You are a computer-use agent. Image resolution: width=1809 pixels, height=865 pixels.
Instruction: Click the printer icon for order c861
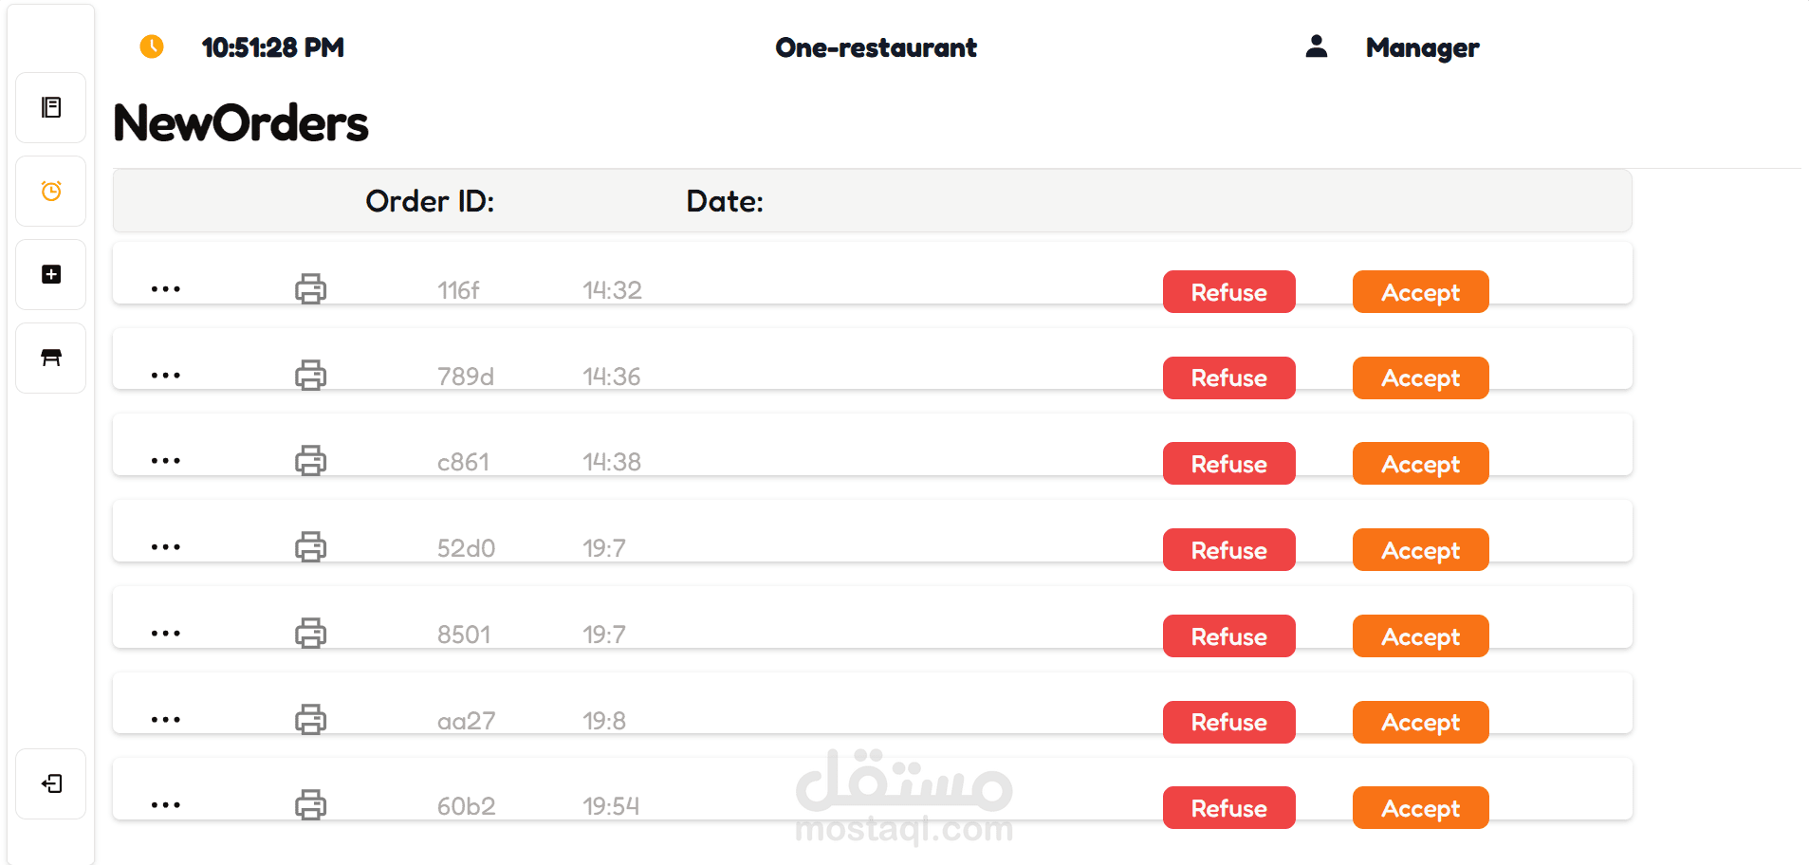(310, 461)
